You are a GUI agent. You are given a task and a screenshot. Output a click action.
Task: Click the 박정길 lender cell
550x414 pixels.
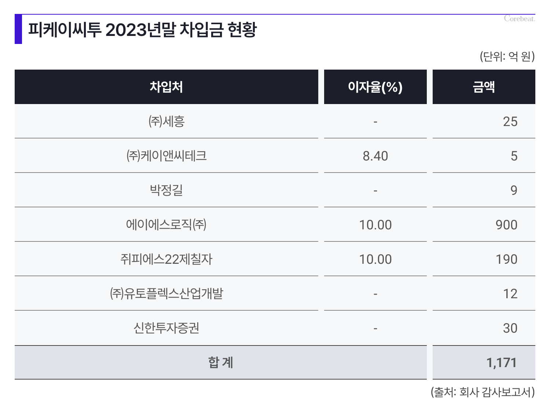[166, 190]
